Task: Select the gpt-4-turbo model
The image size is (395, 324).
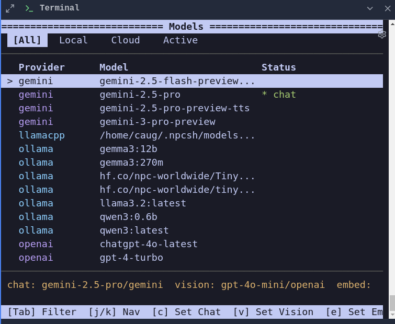Action: tap(131, 258)
